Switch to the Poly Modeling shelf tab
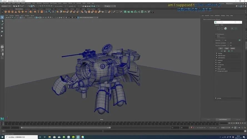Image resolution: width=247 pixels, height=139 pixels. coord(19,9)
